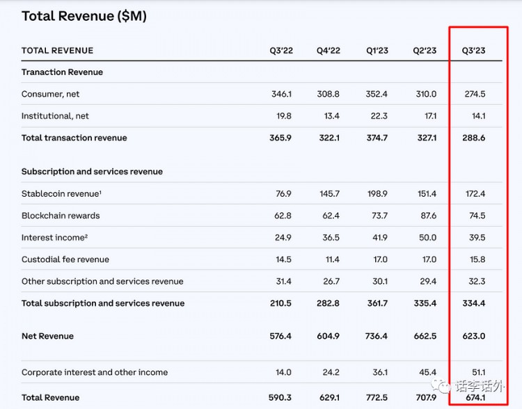Viewport: 522px width, 409px height.
Task: Select 'Total subscription and services revenue' label
Action: coord(103,303)
